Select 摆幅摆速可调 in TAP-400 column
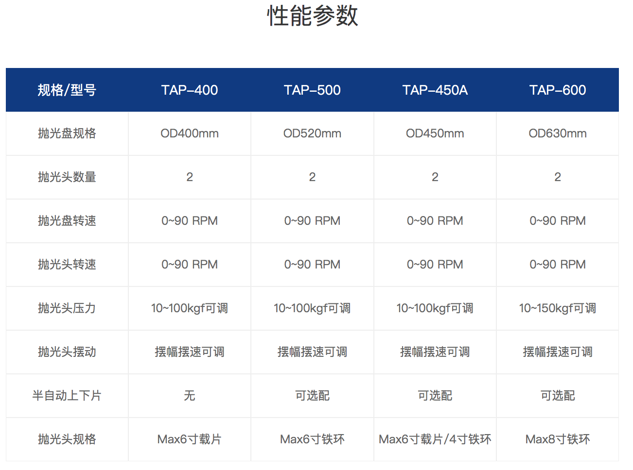 190,352
